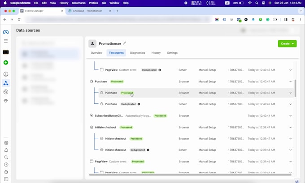Screen dimensions: 305x183
Task: Click Deduplicated badge on Purchase Server row
Action: (128, 104)
